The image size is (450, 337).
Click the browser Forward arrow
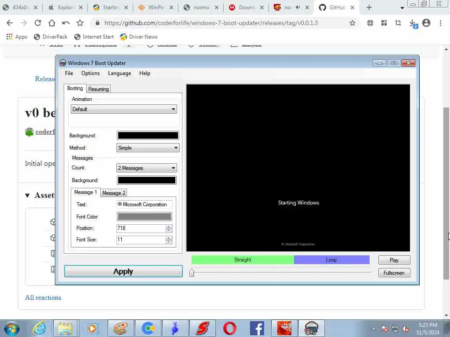(x=24, y=23)
